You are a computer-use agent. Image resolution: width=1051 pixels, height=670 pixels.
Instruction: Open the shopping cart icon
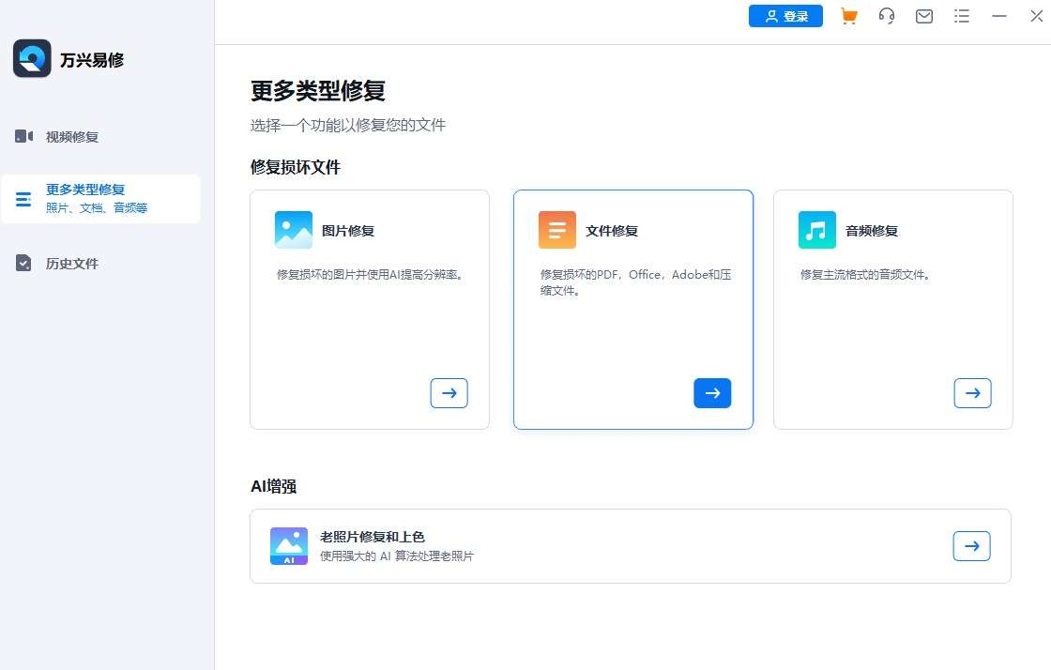point(848,16)
